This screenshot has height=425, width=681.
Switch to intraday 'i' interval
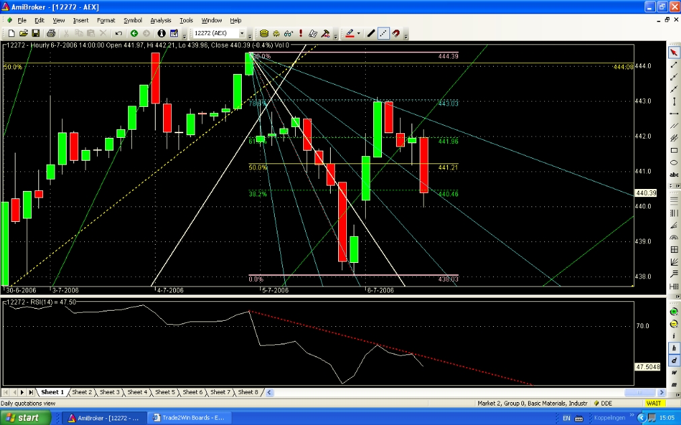(674, 336)
